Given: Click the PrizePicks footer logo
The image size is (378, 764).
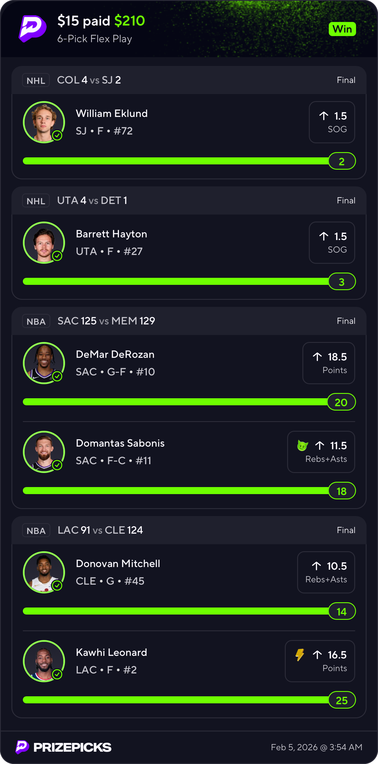Looking at the screenshot, I should (x=64, y=747).
